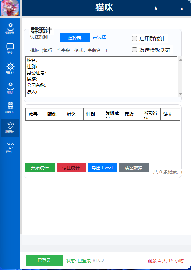This screenshot has height=270, width=191.
Task: Click the 姓名 column header
Action: 74,114
